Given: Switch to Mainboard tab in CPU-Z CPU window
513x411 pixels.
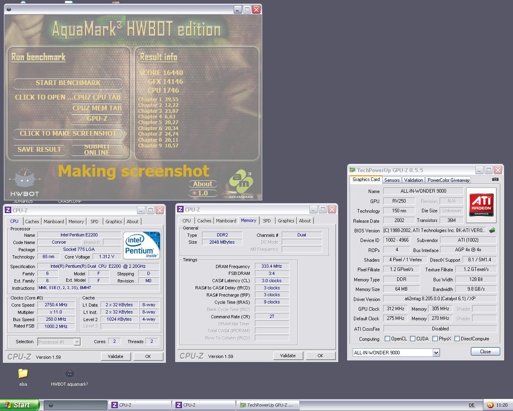Looking at the screenshot, I should click(x=54, y=222).
